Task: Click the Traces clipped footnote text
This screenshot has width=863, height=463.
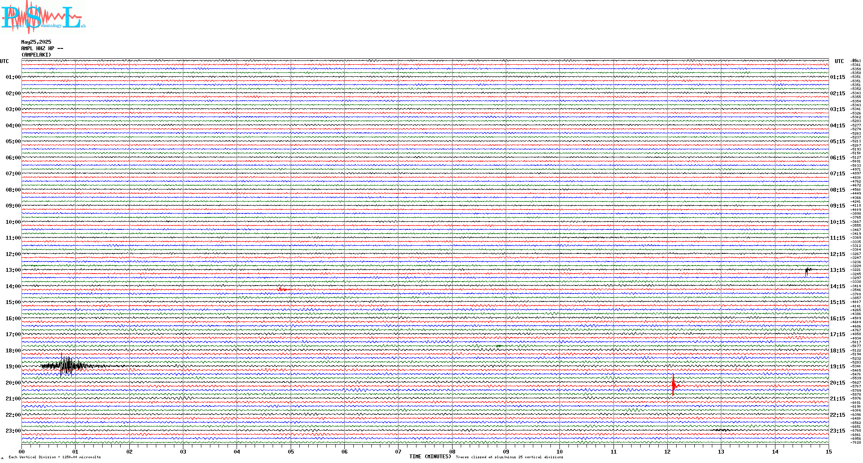Action: coord(509,457)
